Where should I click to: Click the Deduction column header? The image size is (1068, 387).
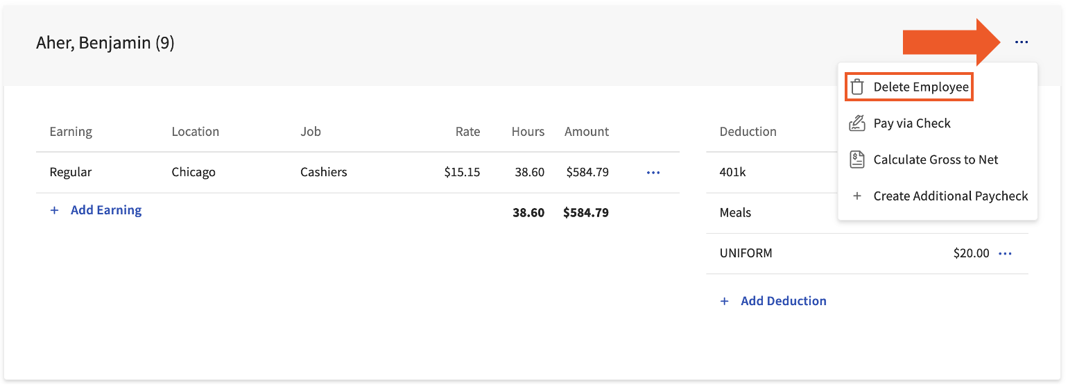point(748,132)
